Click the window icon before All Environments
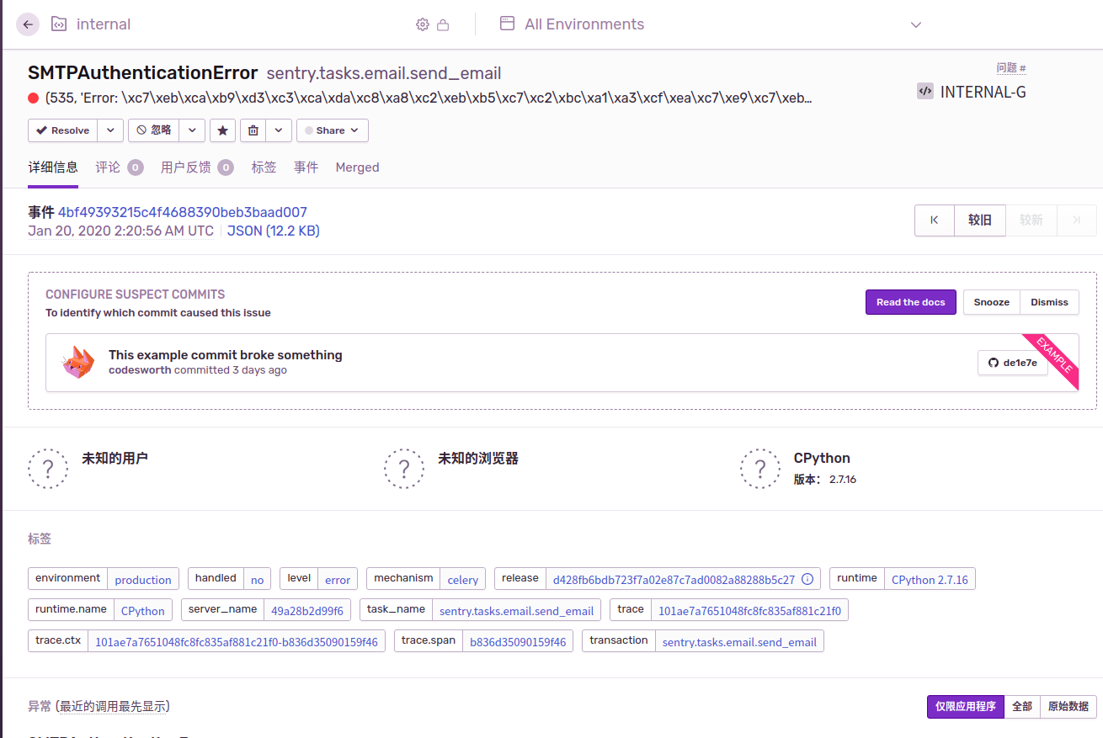 pos(507,24)
